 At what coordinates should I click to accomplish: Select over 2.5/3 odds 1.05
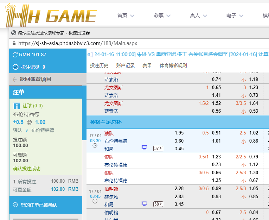254,189
